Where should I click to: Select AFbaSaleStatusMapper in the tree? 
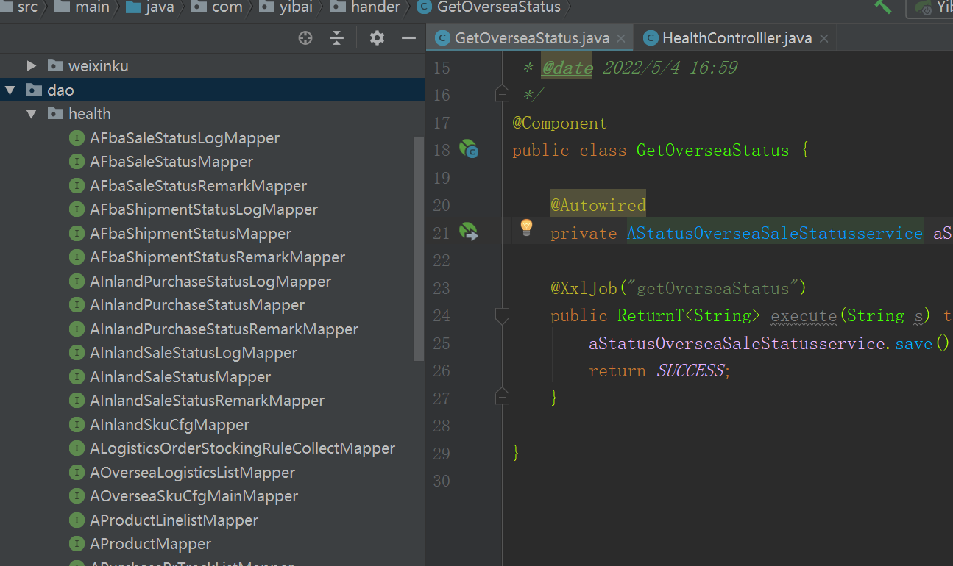171,162
